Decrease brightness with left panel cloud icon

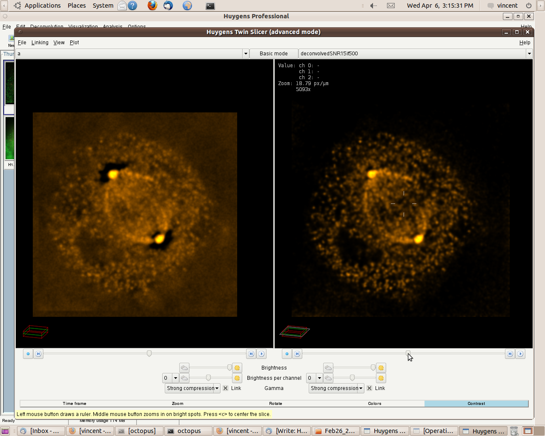(x=184, y=368)
